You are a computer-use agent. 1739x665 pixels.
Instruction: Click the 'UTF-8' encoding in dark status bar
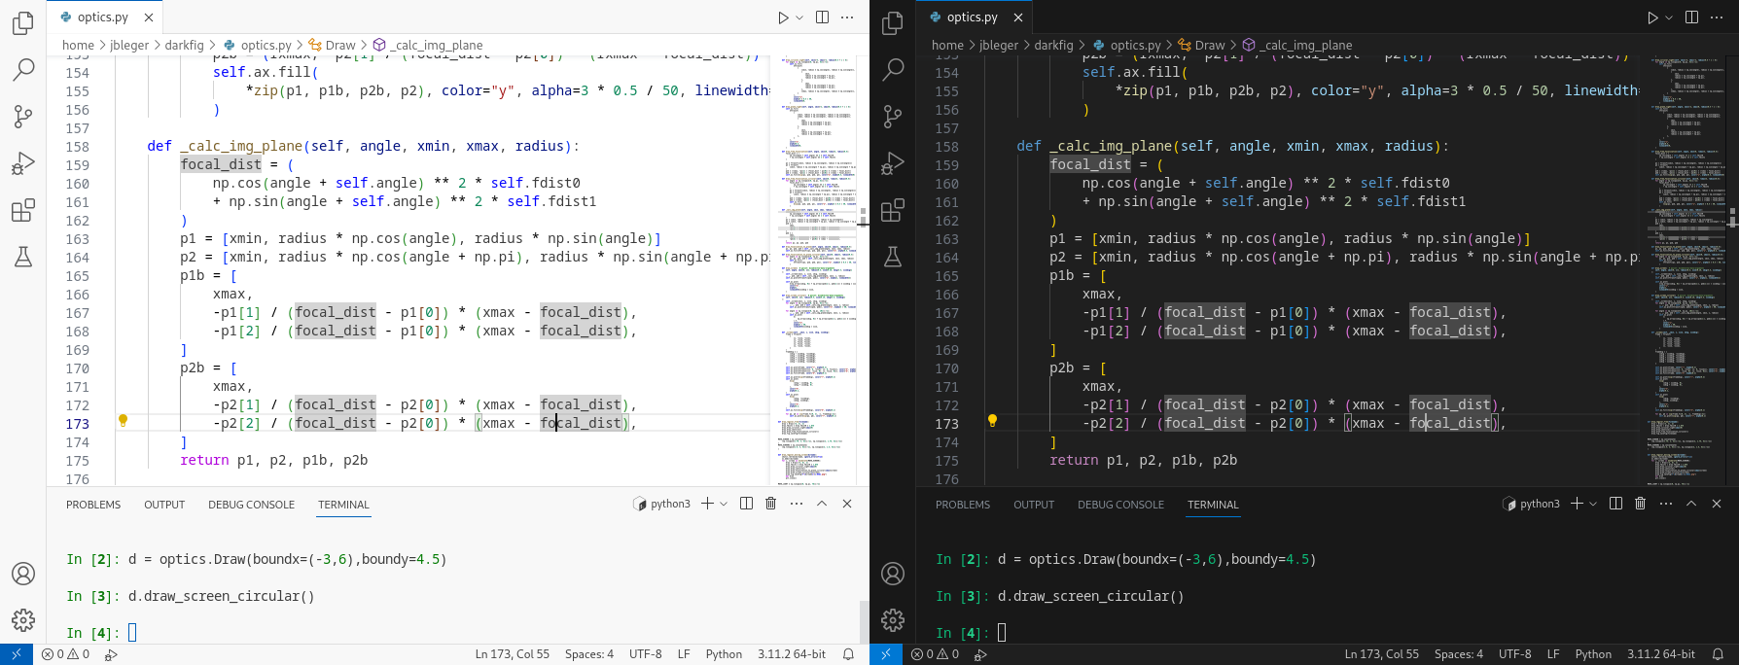(x=1514, y=654)
